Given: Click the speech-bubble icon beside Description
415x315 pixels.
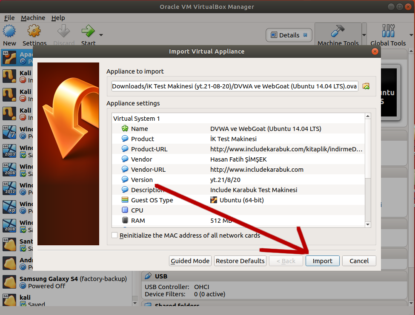Looking at the screenshot, I should coord(125,190).
